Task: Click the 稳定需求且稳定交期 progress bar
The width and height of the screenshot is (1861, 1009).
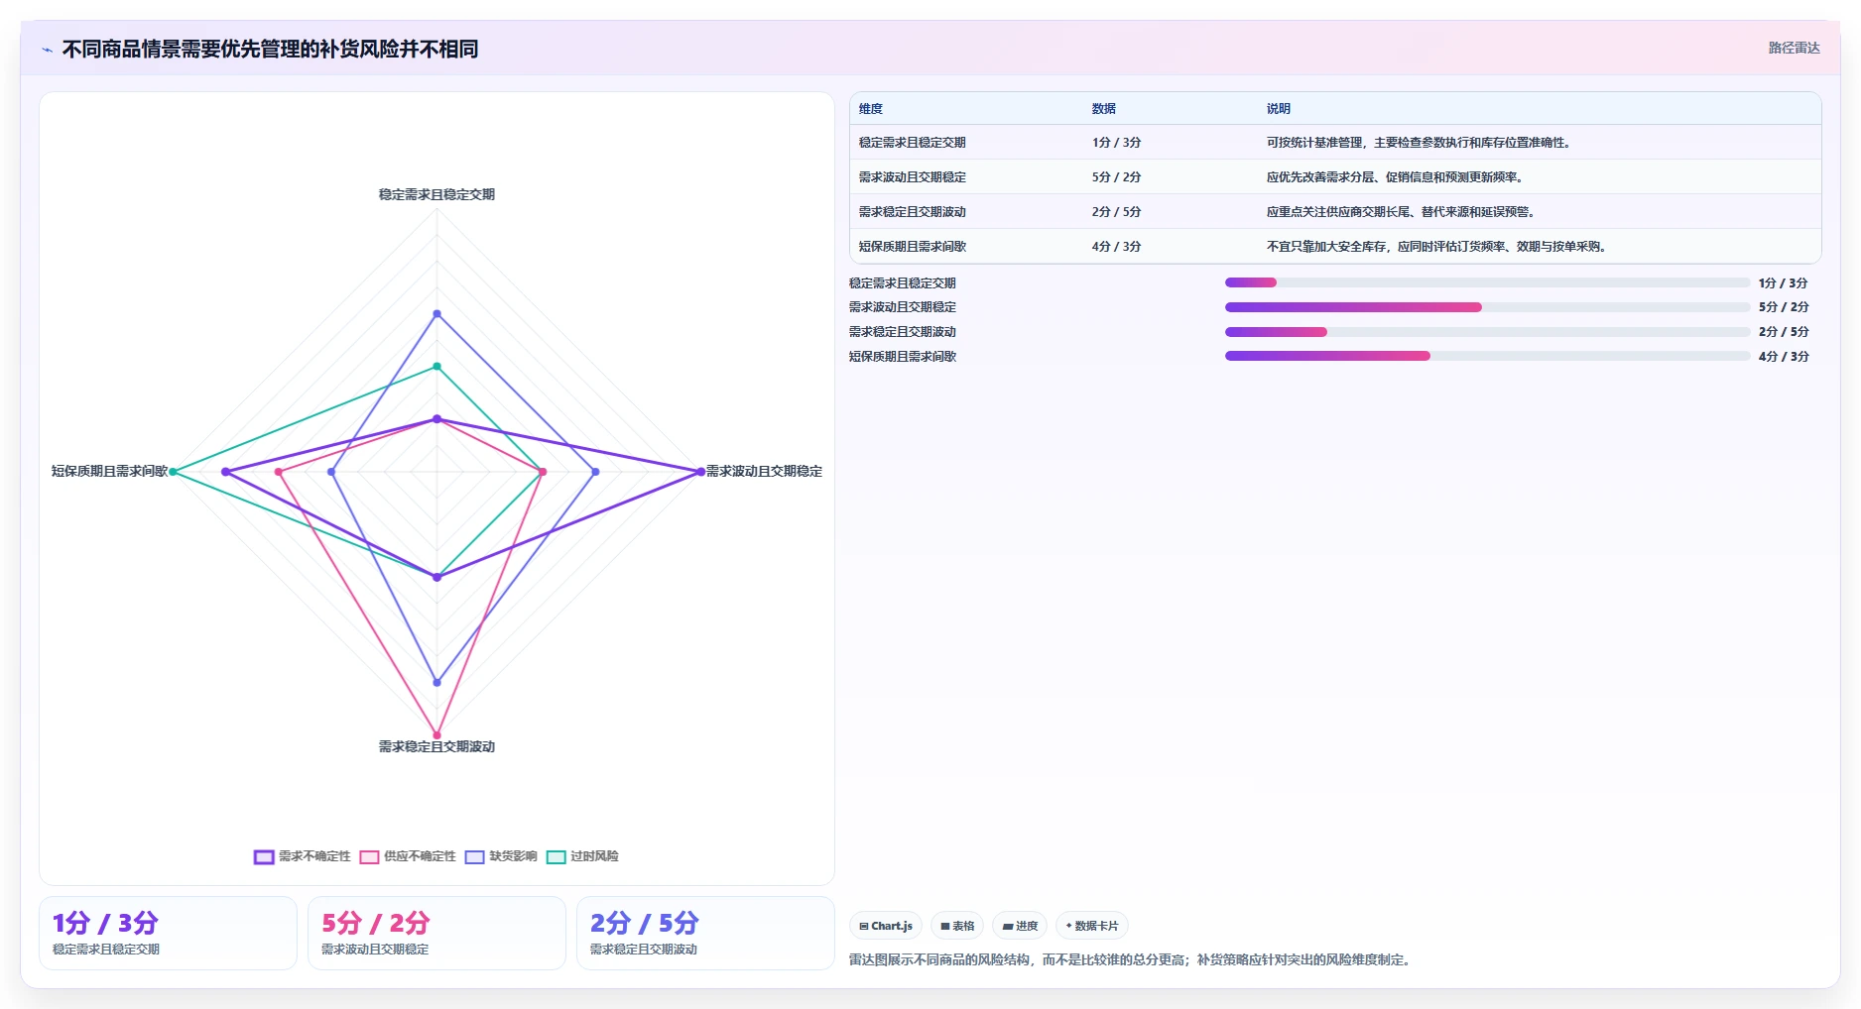Action: pos(1487,282)
